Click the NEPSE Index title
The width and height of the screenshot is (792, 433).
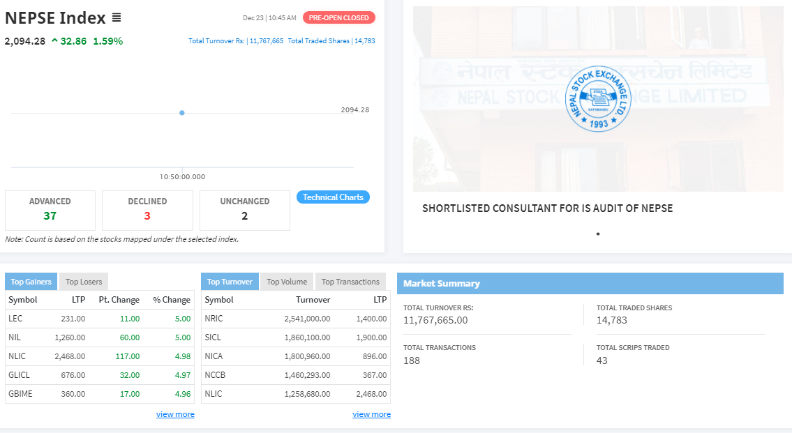coord(55,17)
